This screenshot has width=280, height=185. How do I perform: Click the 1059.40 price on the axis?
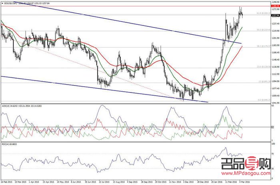coord(275,96)
